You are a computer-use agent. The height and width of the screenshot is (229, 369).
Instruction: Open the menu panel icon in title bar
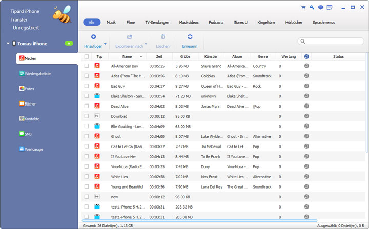coord(330,8)
